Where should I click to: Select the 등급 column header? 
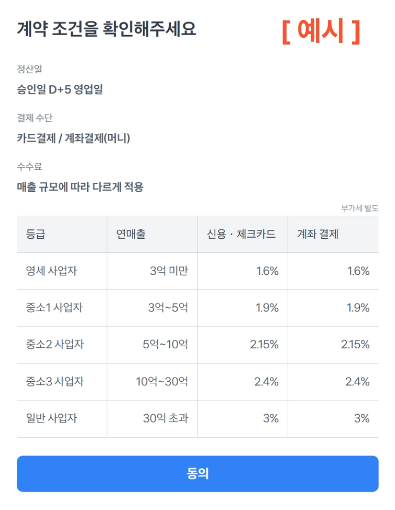(x=36, y=234)
